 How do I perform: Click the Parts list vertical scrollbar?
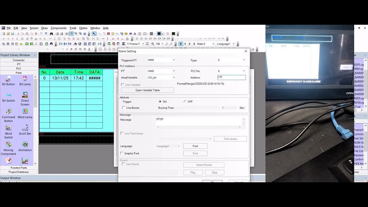[x=35, y=120]
